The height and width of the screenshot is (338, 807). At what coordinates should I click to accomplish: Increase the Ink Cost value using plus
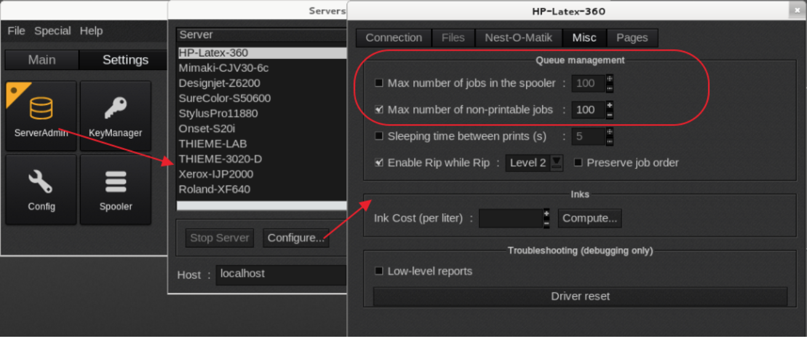pyautogui.click(x=546, y=213)
